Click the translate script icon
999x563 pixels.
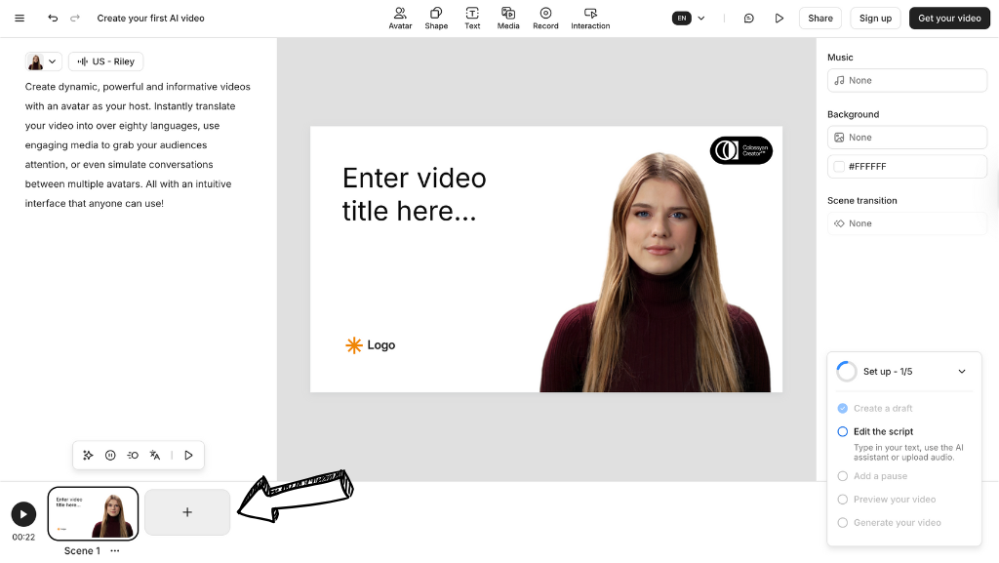point(155,455)
